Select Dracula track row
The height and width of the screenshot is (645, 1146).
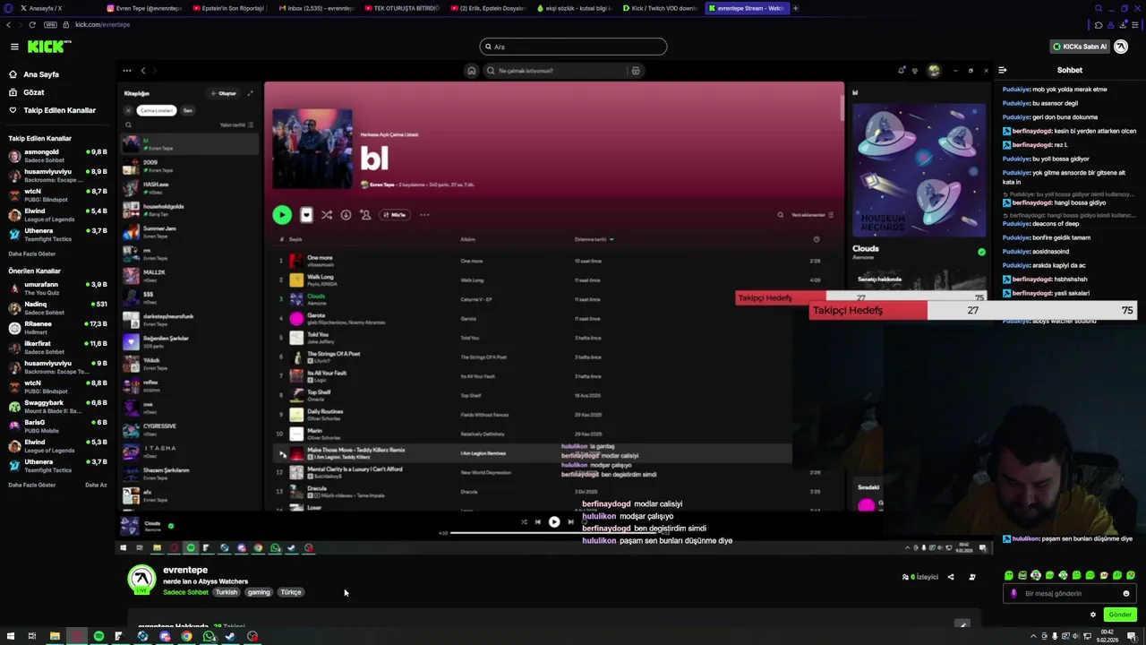click(x=550, y=491)
